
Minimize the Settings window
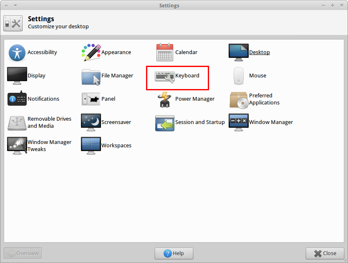(x=323, y=5)
